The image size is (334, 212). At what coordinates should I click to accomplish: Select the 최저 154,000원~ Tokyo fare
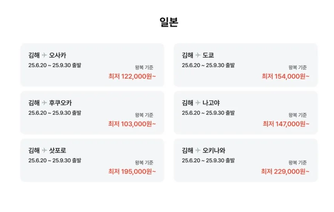(x=286, y=76)
